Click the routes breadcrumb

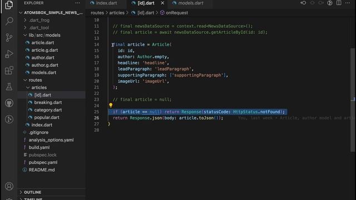coord(97,13)
